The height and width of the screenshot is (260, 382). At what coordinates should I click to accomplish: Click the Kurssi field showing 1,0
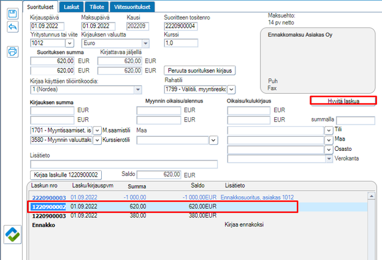tap(181, 43)
